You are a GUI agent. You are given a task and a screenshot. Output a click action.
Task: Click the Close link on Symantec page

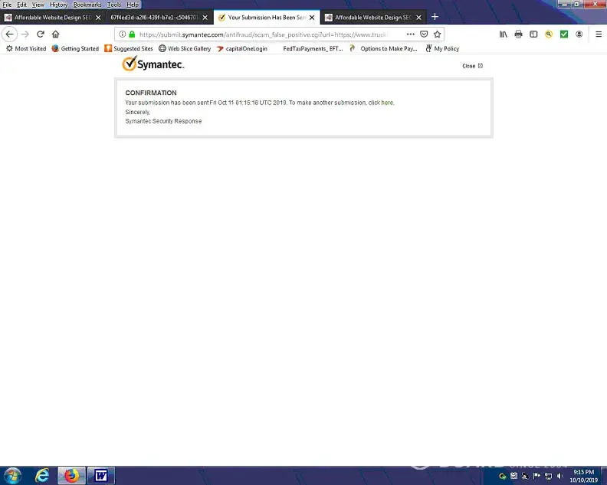(x=472, y=66)
